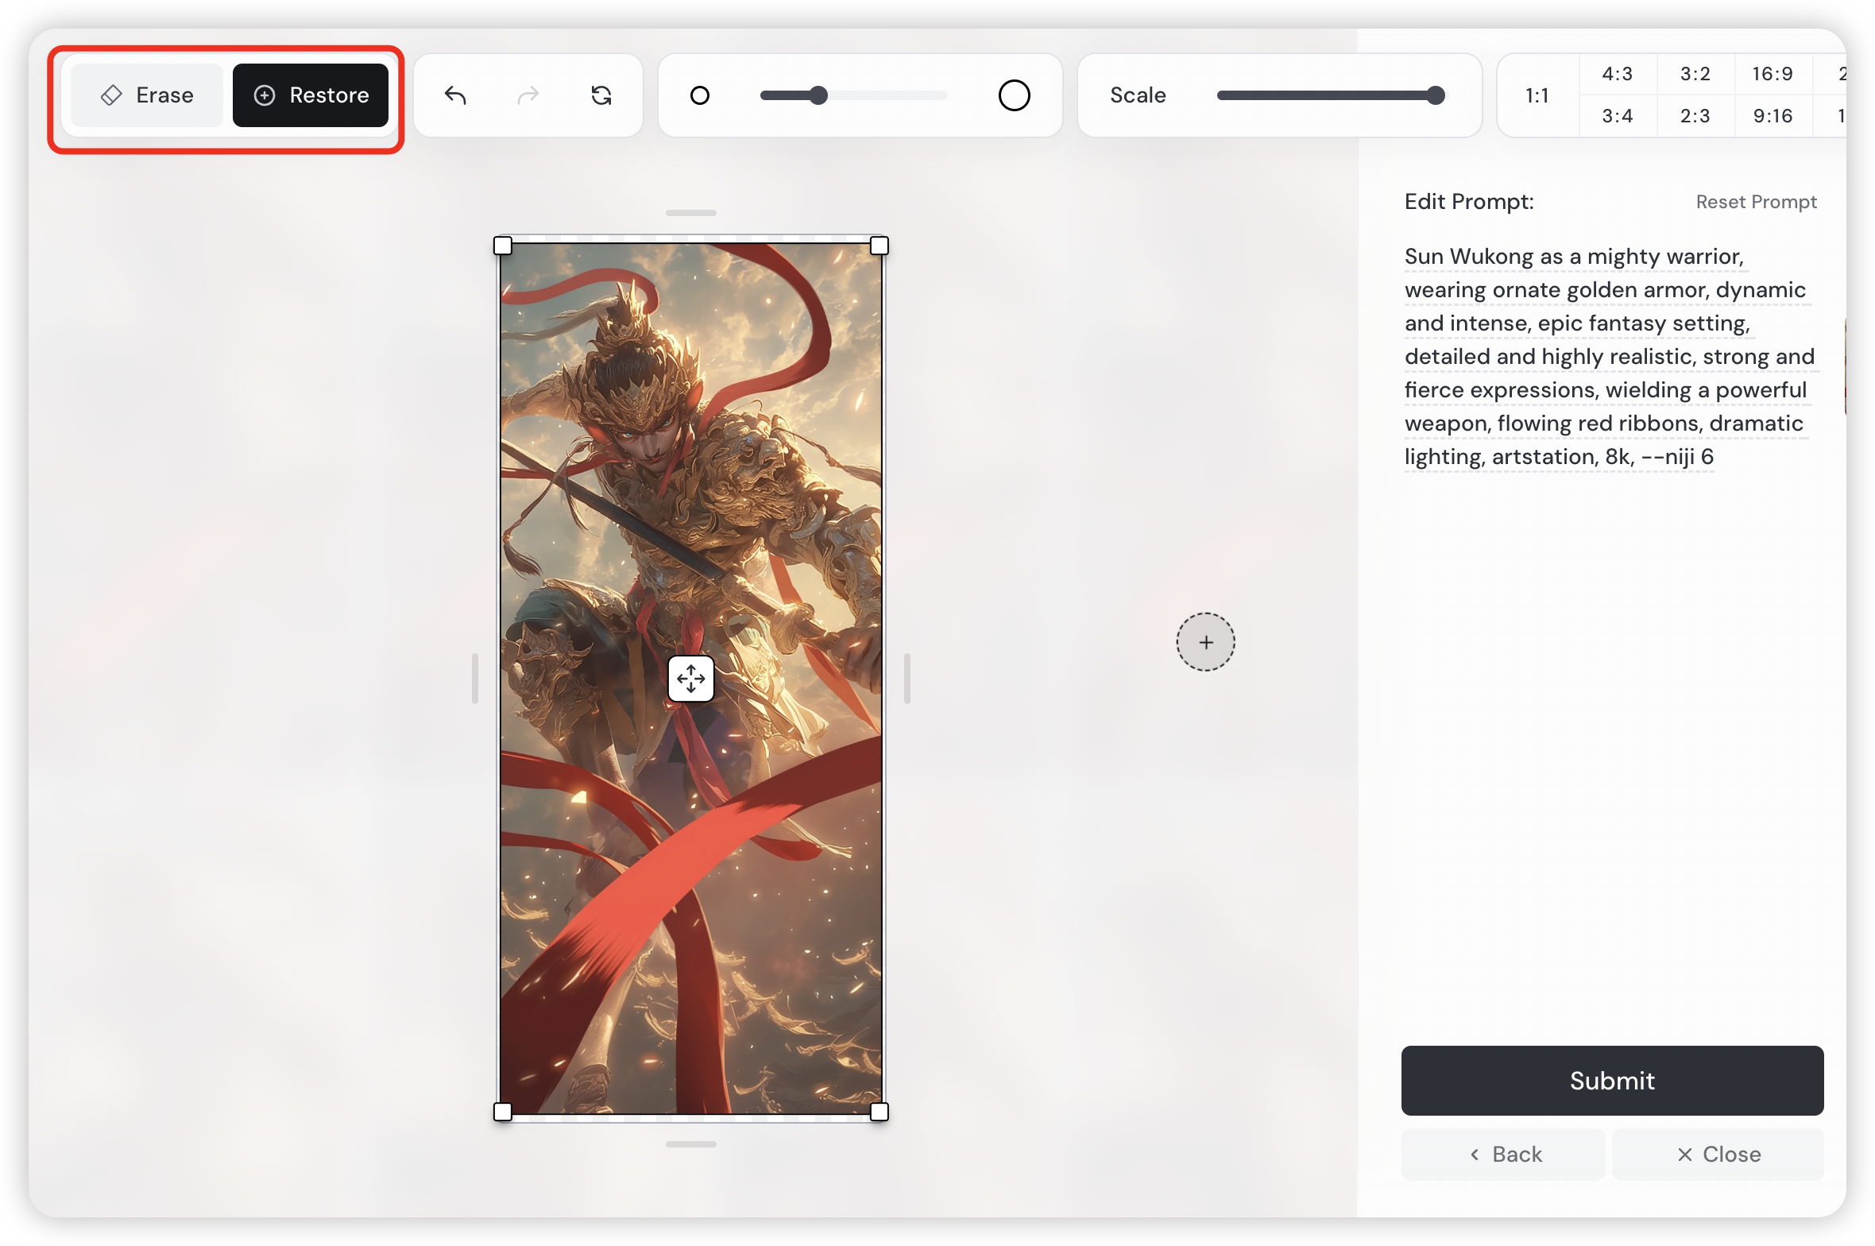Reset canvas with the refresh icon
The image size is (1875, 1246).
point(601,96)
